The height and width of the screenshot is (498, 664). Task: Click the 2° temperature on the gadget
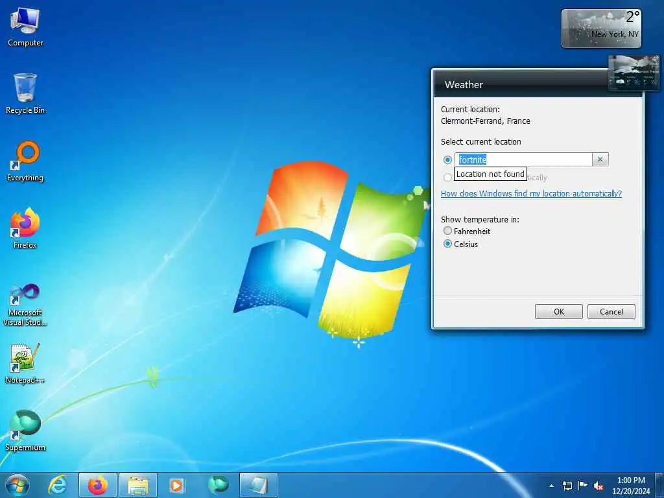633,17
